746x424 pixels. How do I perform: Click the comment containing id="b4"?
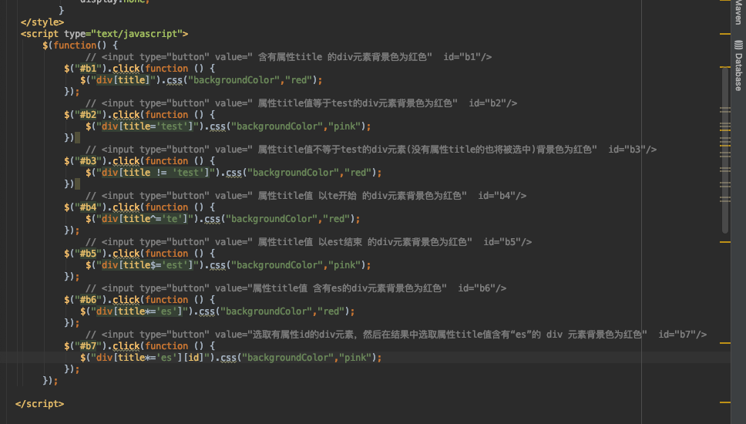(x=306, y=196)
